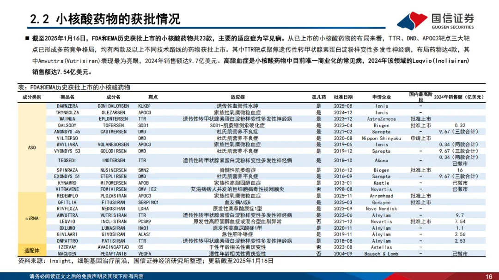Viewport: 499px width, 280px height.
Task: Select the "AMONDYS 45" product name cell
Action: pos(67,132)
